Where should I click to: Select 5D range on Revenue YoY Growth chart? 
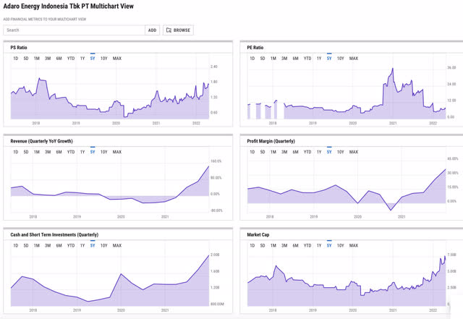(26, 152)
